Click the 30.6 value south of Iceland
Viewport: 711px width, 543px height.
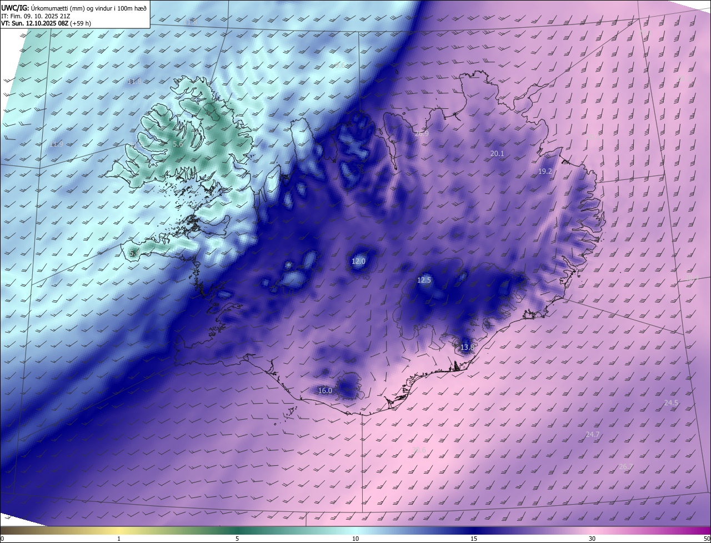point(419,450)
